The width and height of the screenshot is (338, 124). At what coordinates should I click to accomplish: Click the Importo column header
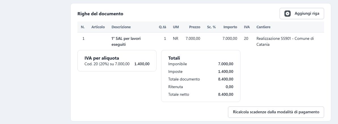[230, 27]
